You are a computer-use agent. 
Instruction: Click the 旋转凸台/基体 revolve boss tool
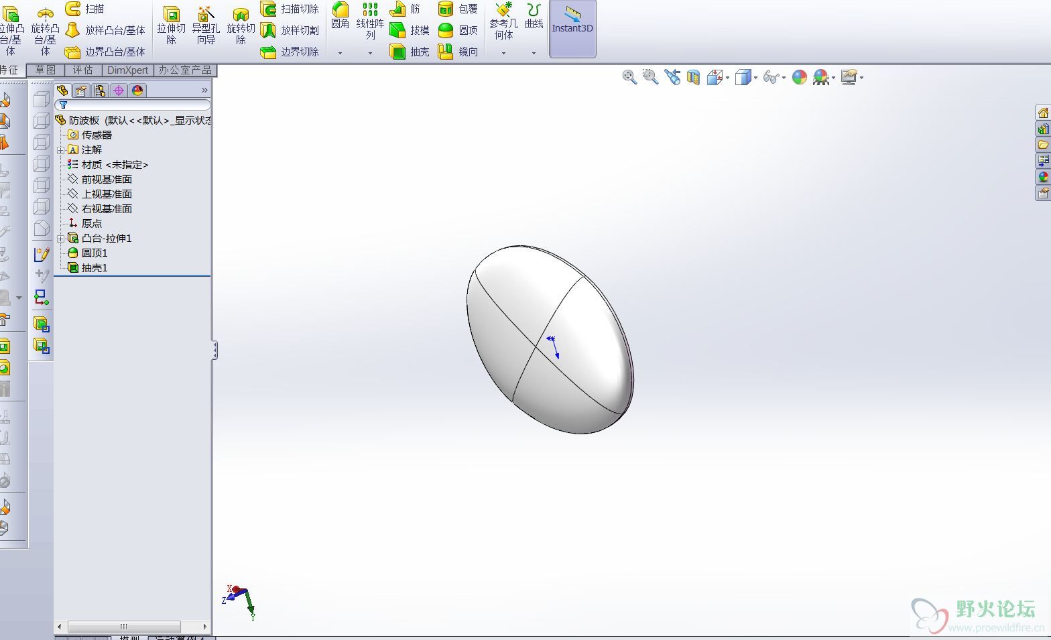45,31
